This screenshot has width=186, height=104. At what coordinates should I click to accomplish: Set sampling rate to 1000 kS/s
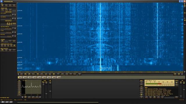click(x=11, y=46)
